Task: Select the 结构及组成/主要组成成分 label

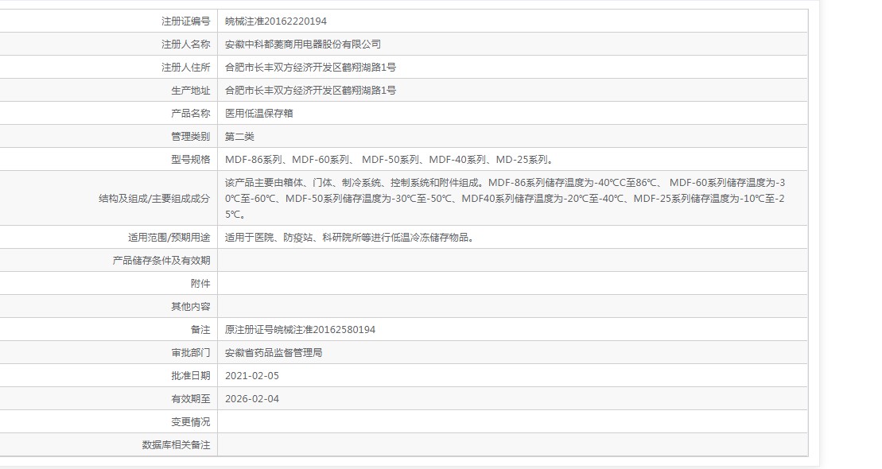Action: [154, 199]
